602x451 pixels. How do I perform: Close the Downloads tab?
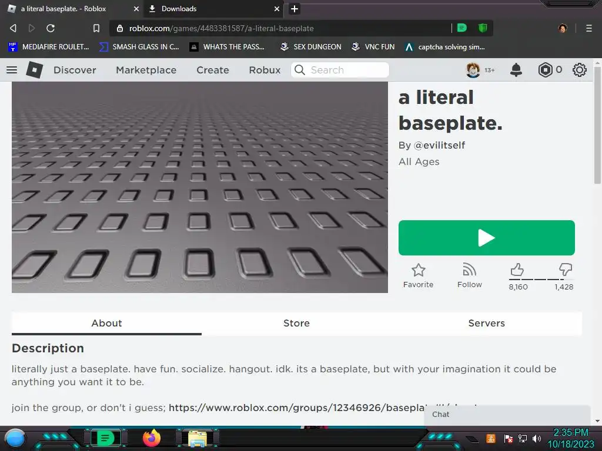point(276,9)
